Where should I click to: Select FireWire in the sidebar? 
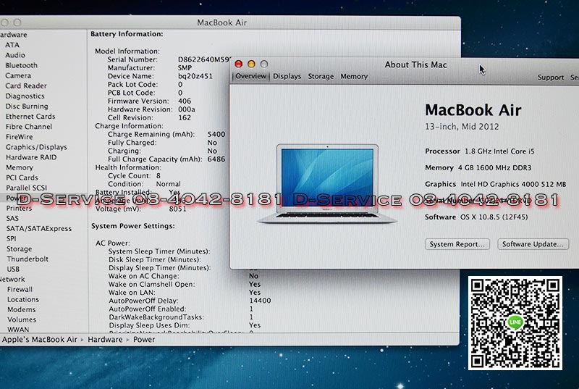tap(20, 137)
